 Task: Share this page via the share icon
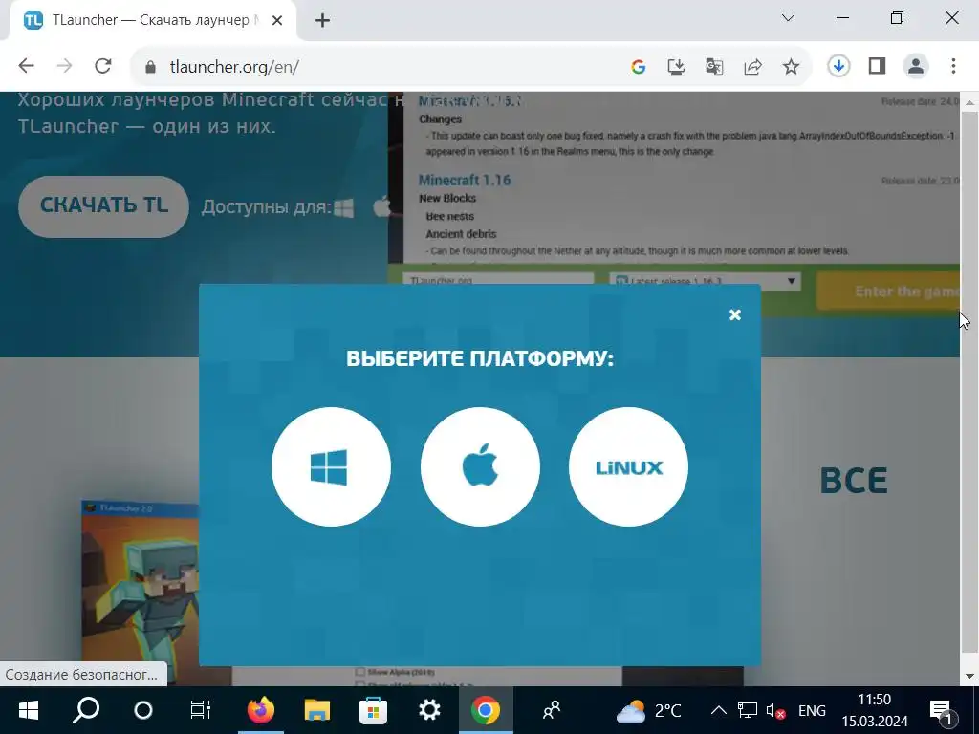click(x=753, y=67)
